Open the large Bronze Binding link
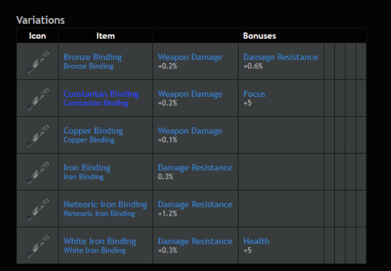Image resolution: width=391 pixels, height=271 pixels. (93, 57)
